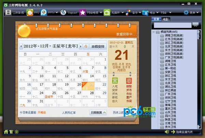Go to next month arrow
The width and height of the screenshot is (205, 138).
[x=81, y=46]
